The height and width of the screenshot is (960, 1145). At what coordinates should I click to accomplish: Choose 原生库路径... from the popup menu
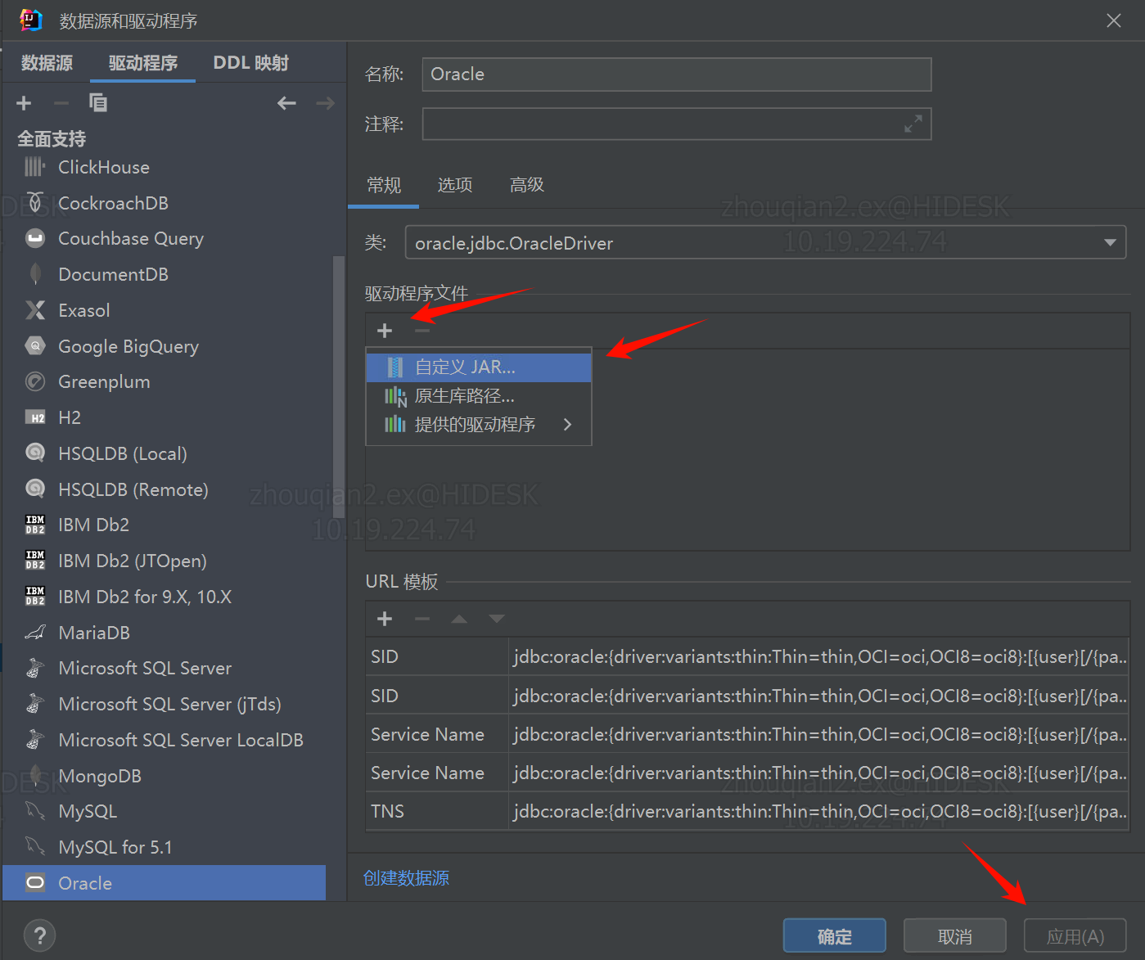[x=479, y=396]
